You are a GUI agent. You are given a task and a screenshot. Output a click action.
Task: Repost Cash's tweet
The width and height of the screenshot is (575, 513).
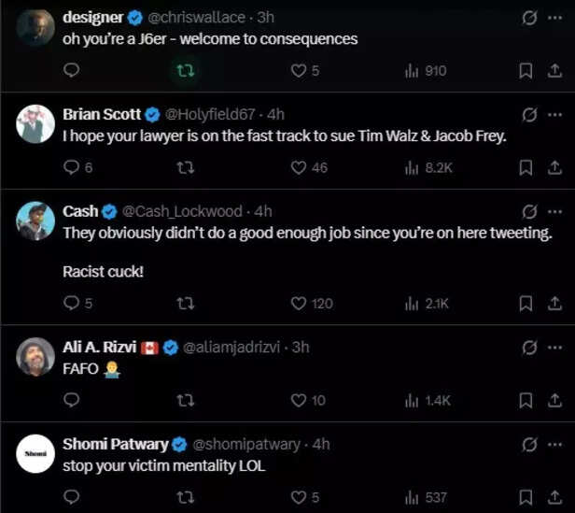click(x=186, y=303)
